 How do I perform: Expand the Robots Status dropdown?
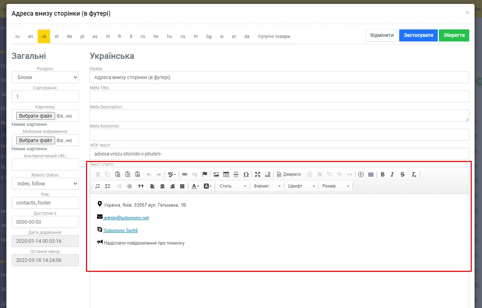(x=45, y=184)
